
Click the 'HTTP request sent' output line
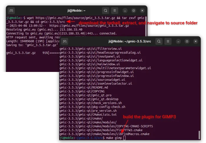click(x=33, y=37)
